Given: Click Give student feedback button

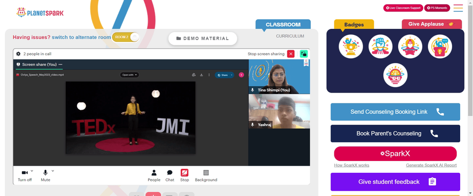Looking at the screenshot, I should click(x=395, y=182).
